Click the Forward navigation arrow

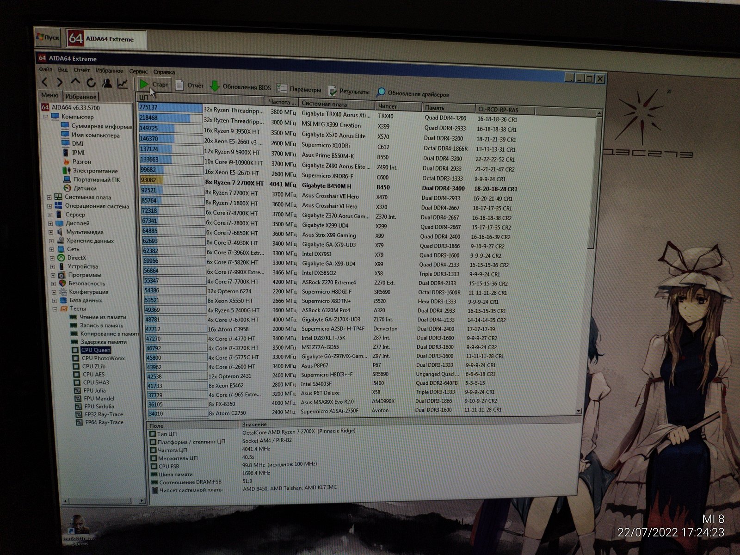pyautogui.click(x=60, y=82)
